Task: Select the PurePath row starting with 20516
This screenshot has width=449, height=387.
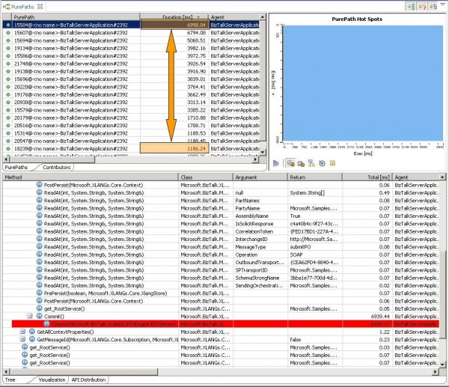Action: click(x=131, y=126)
